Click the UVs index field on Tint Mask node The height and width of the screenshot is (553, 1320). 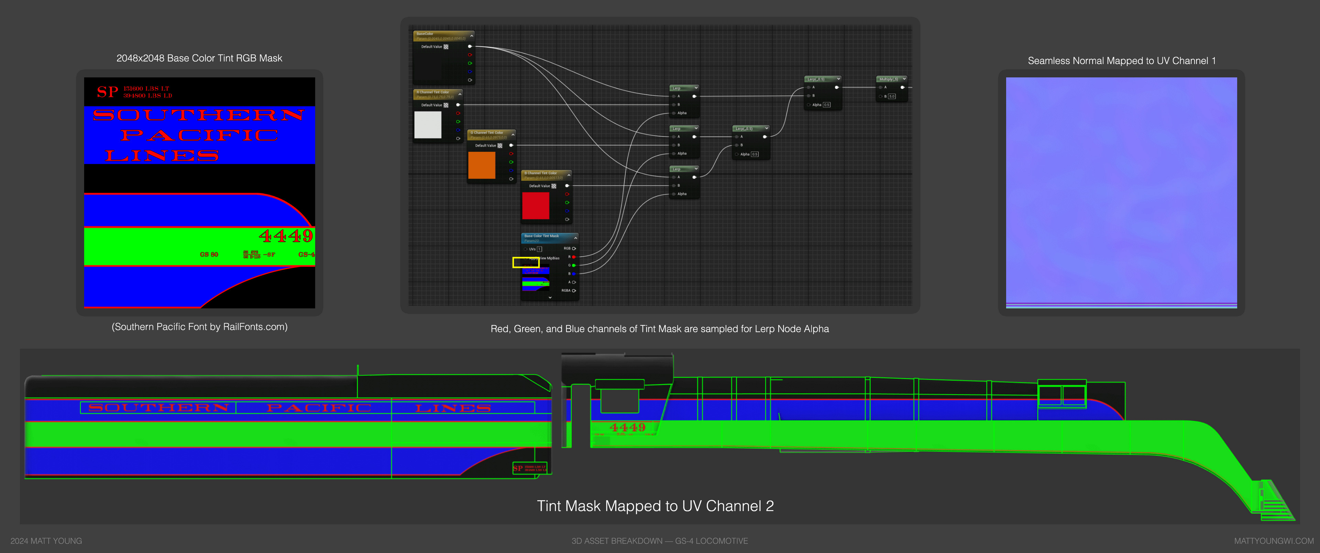539,249
